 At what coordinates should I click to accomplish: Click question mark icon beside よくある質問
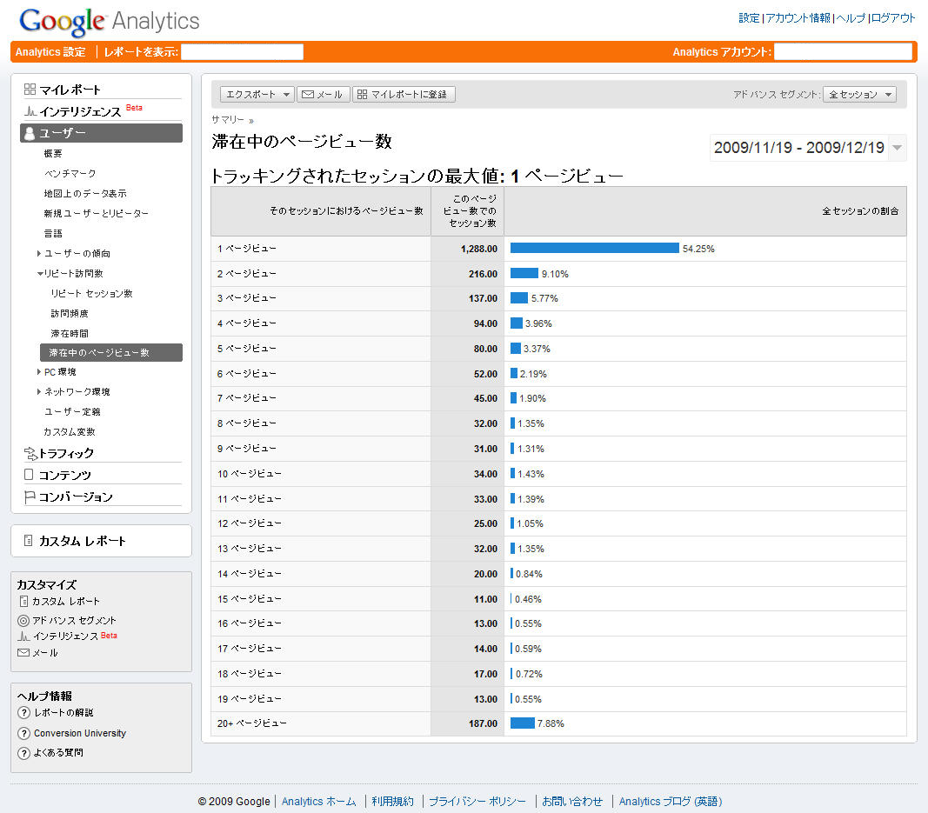[23, 753]
